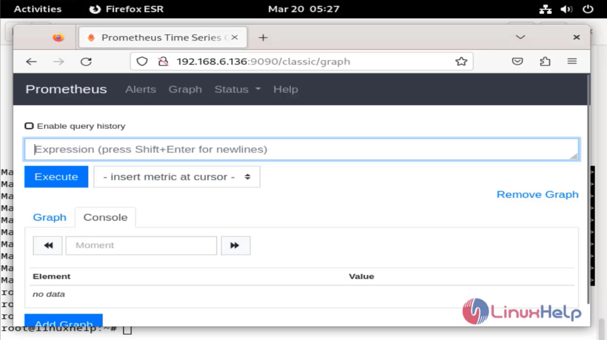
Task: Open the clock showing Mar 20 05:27
Action: coord(304,9)
